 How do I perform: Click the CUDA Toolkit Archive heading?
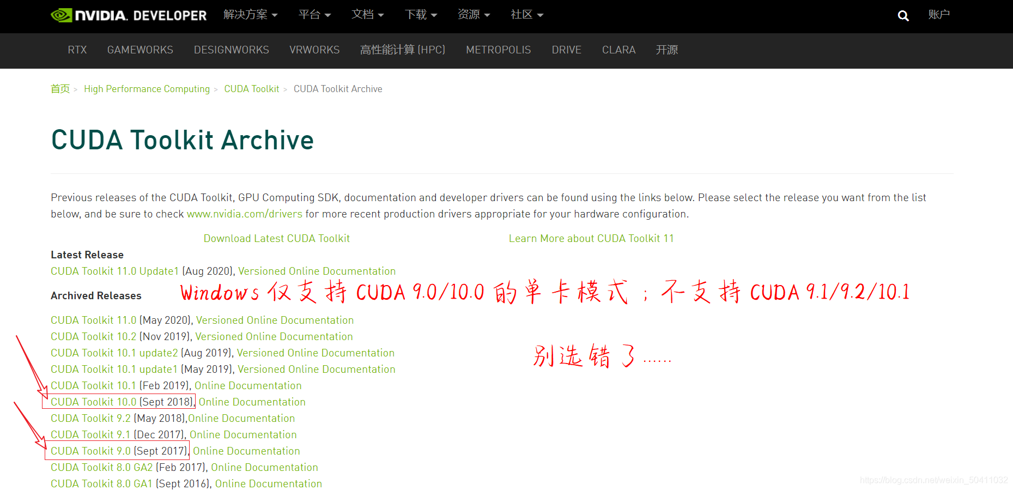tap(183, 140)
